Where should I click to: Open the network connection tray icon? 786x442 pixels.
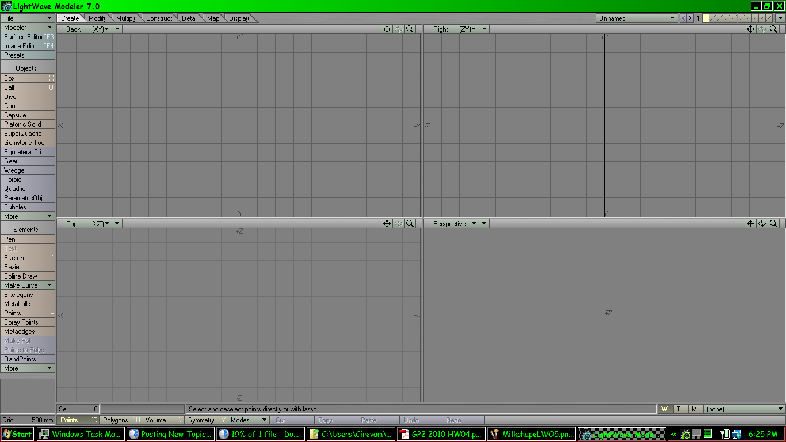point(735,434)
